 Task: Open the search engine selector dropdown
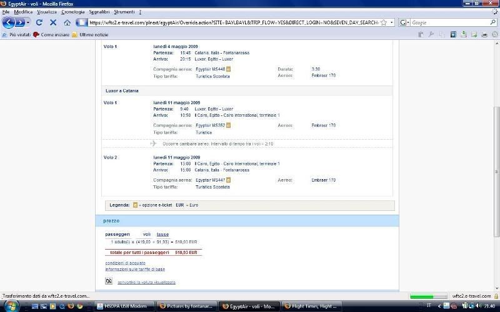(x=404, y=22)
